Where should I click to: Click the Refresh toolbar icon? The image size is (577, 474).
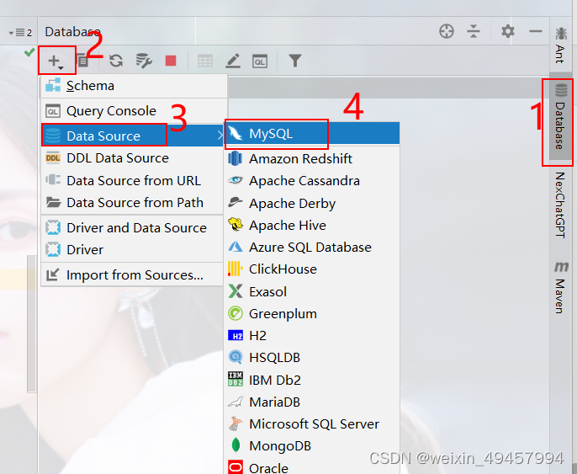pyautogui.click(x=116, y=61)
